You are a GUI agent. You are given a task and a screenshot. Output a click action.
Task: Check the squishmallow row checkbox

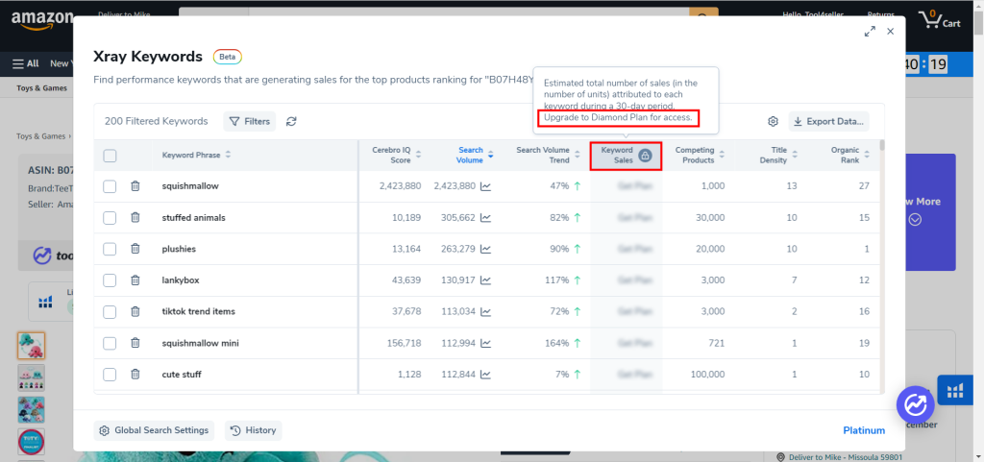point(110,186)
